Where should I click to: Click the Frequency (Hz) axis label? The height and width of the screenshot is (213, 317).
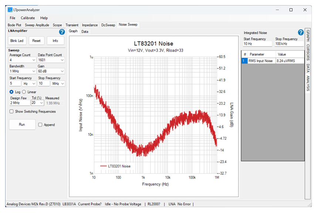(155, 184)
